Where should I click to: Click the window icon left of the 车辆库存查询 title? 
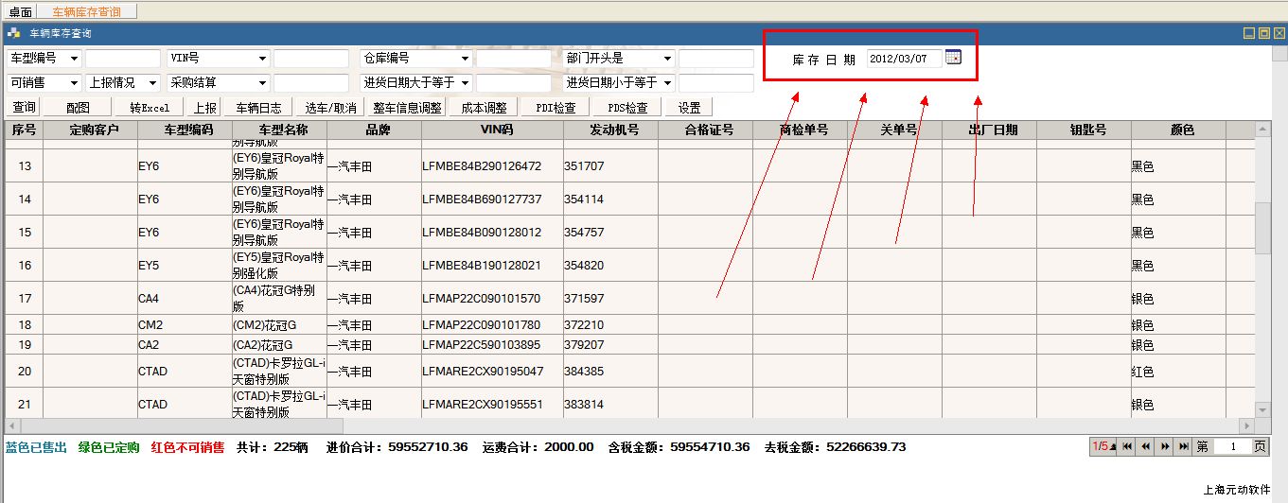click(13, 33)
